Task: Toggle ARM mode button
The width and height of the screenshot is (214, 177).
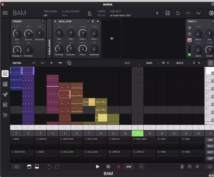Action: tap(210, 159)
